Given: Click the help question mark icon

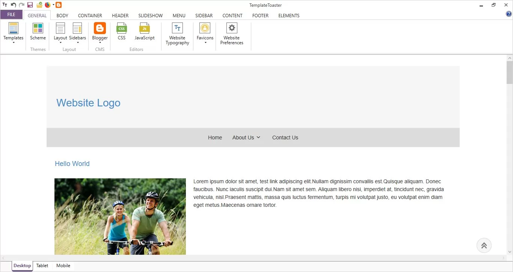Looking at the screenshot, I should tap(509, 14).
